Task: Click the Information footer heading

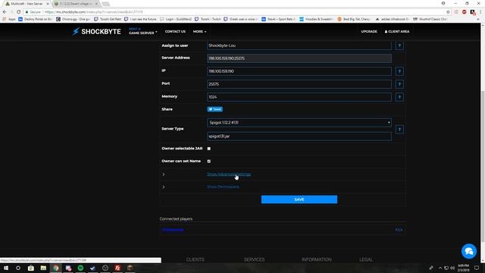Action: pos(317,259)
